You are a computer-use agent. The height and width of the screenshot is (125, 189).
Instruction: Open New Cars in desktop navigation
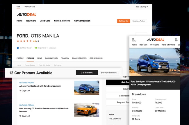[x=31, y=21]
